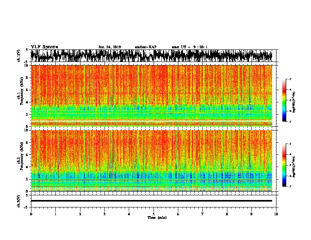
Task: Click the ch.2 color scale bar
Action: pyautogui.click(x=284, y=165)
